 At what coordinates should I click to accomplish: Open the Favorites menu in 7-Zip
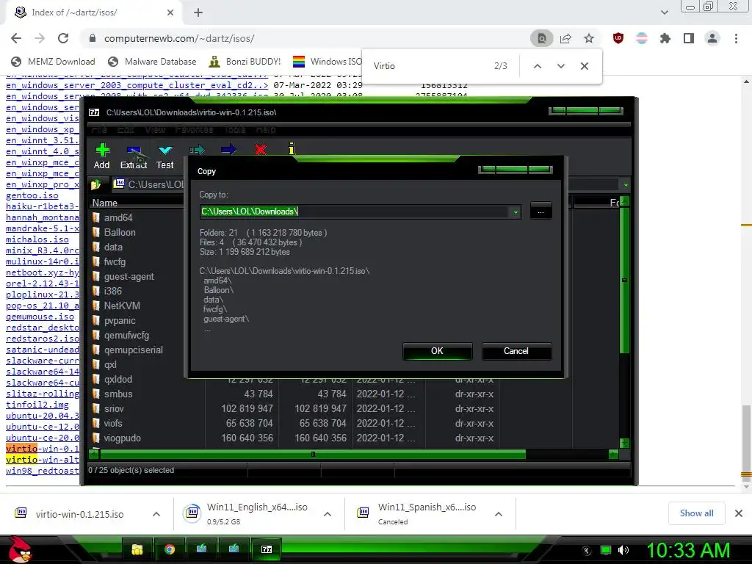click(194, 129)
